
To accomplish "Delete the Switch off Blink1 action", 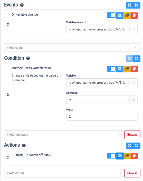I will (x=134, y=156).
